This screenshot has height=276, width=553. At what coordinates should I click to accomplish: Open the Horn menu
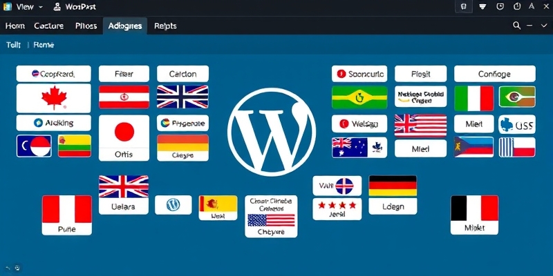pos(15,26)
